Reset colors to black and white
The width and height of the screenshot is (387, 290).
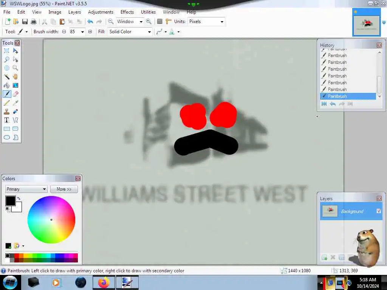[8, 209]
